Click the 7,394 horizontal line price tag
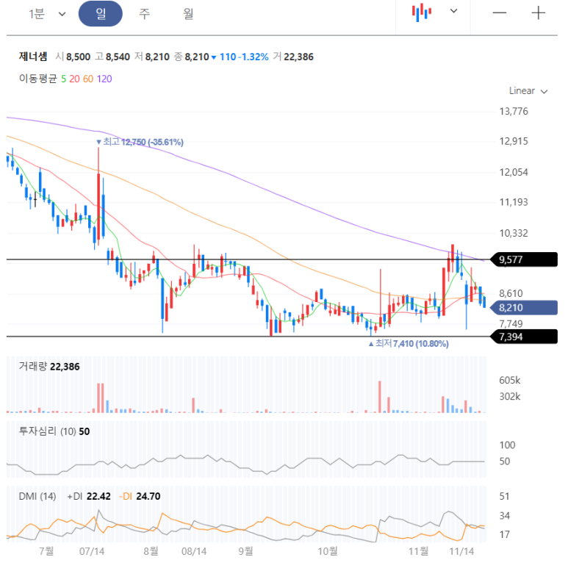This screenshot has height=571, width=568. (x=524, y=337)
